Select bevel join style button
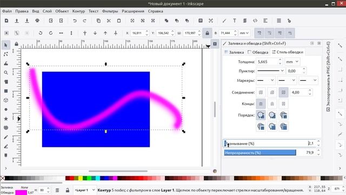346x195 pixels. coord(261,92)
